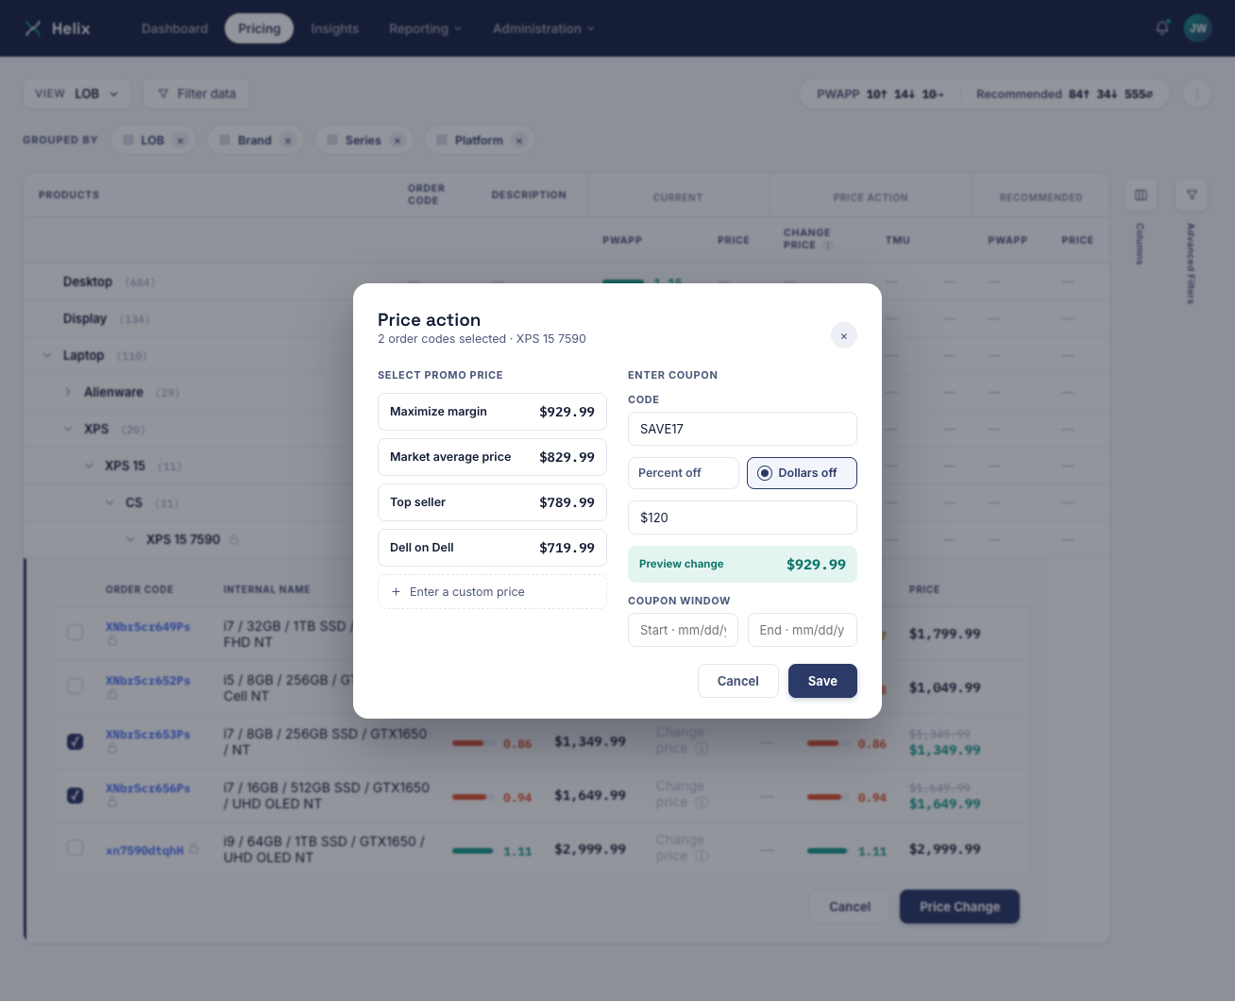The height and width of the screenshot is (1001, 1235).
Task: Tick the checkbox for XNbr5cr649Ps
Action: [x=76, y=632]
